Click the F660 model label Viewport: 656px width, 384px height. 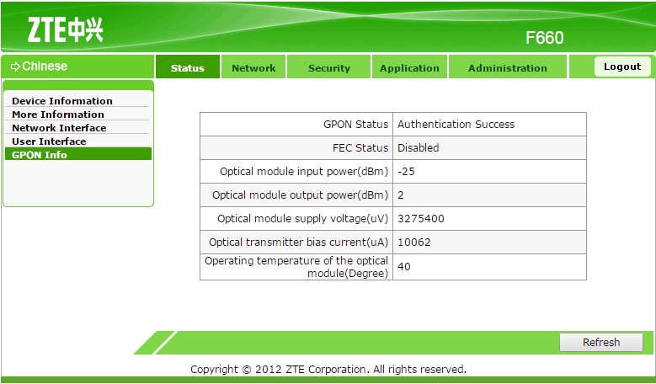pyautogui.click(x=544, y=38)
